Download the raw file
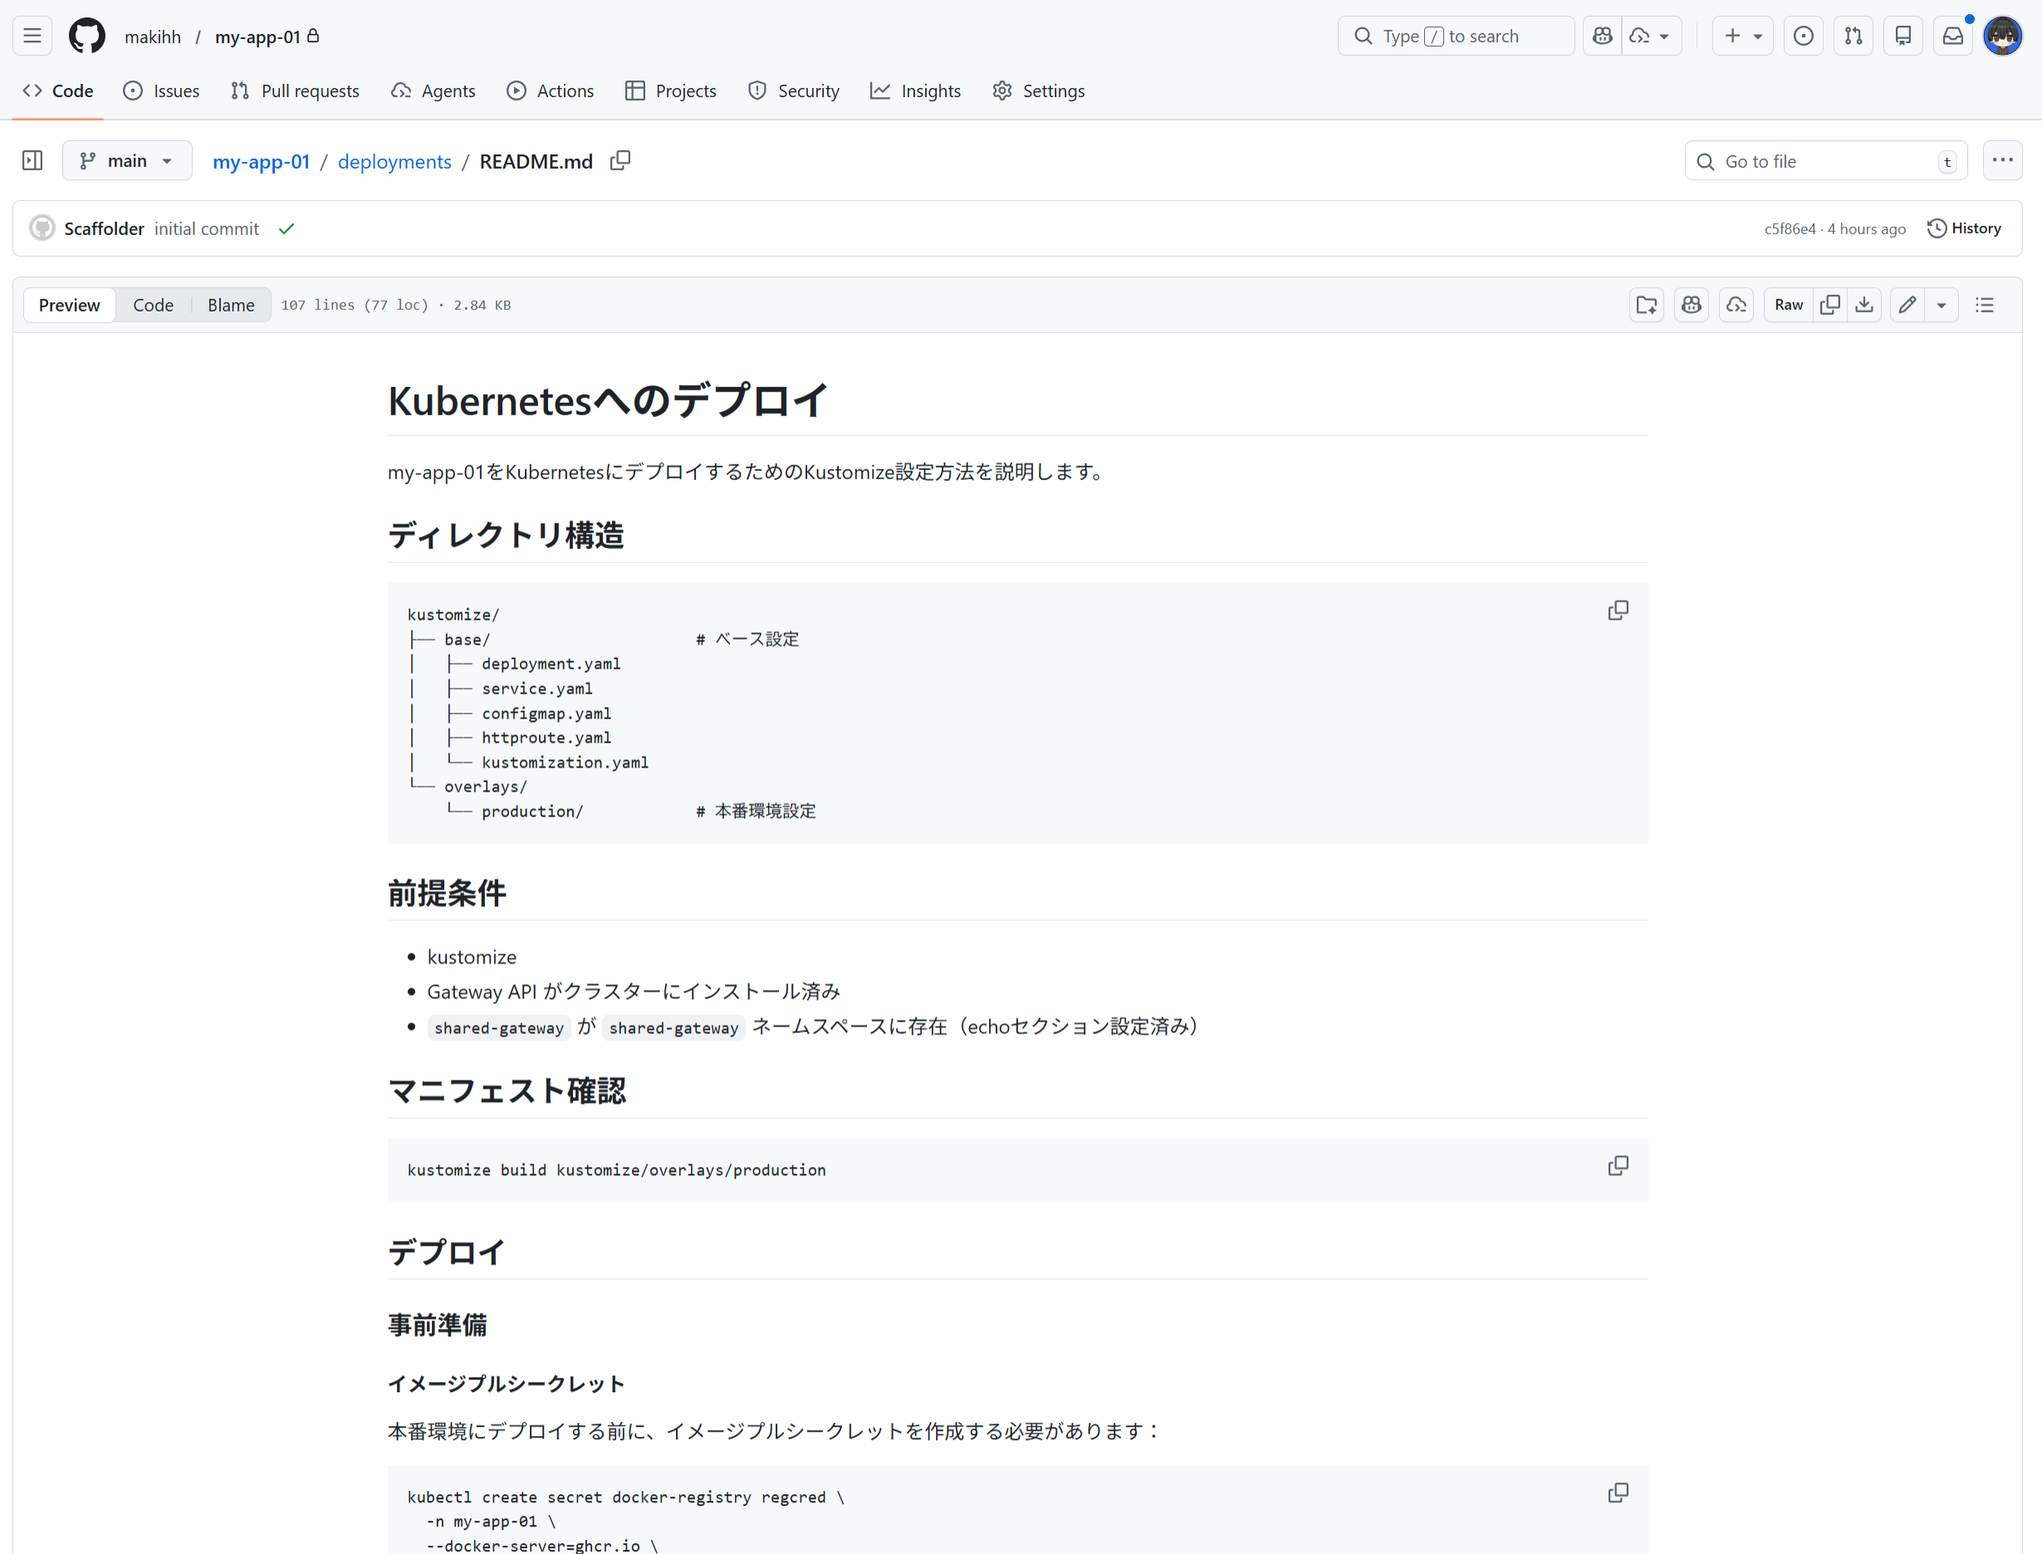Viewport: 2042px width, 1554px height. click(1864, 306)
